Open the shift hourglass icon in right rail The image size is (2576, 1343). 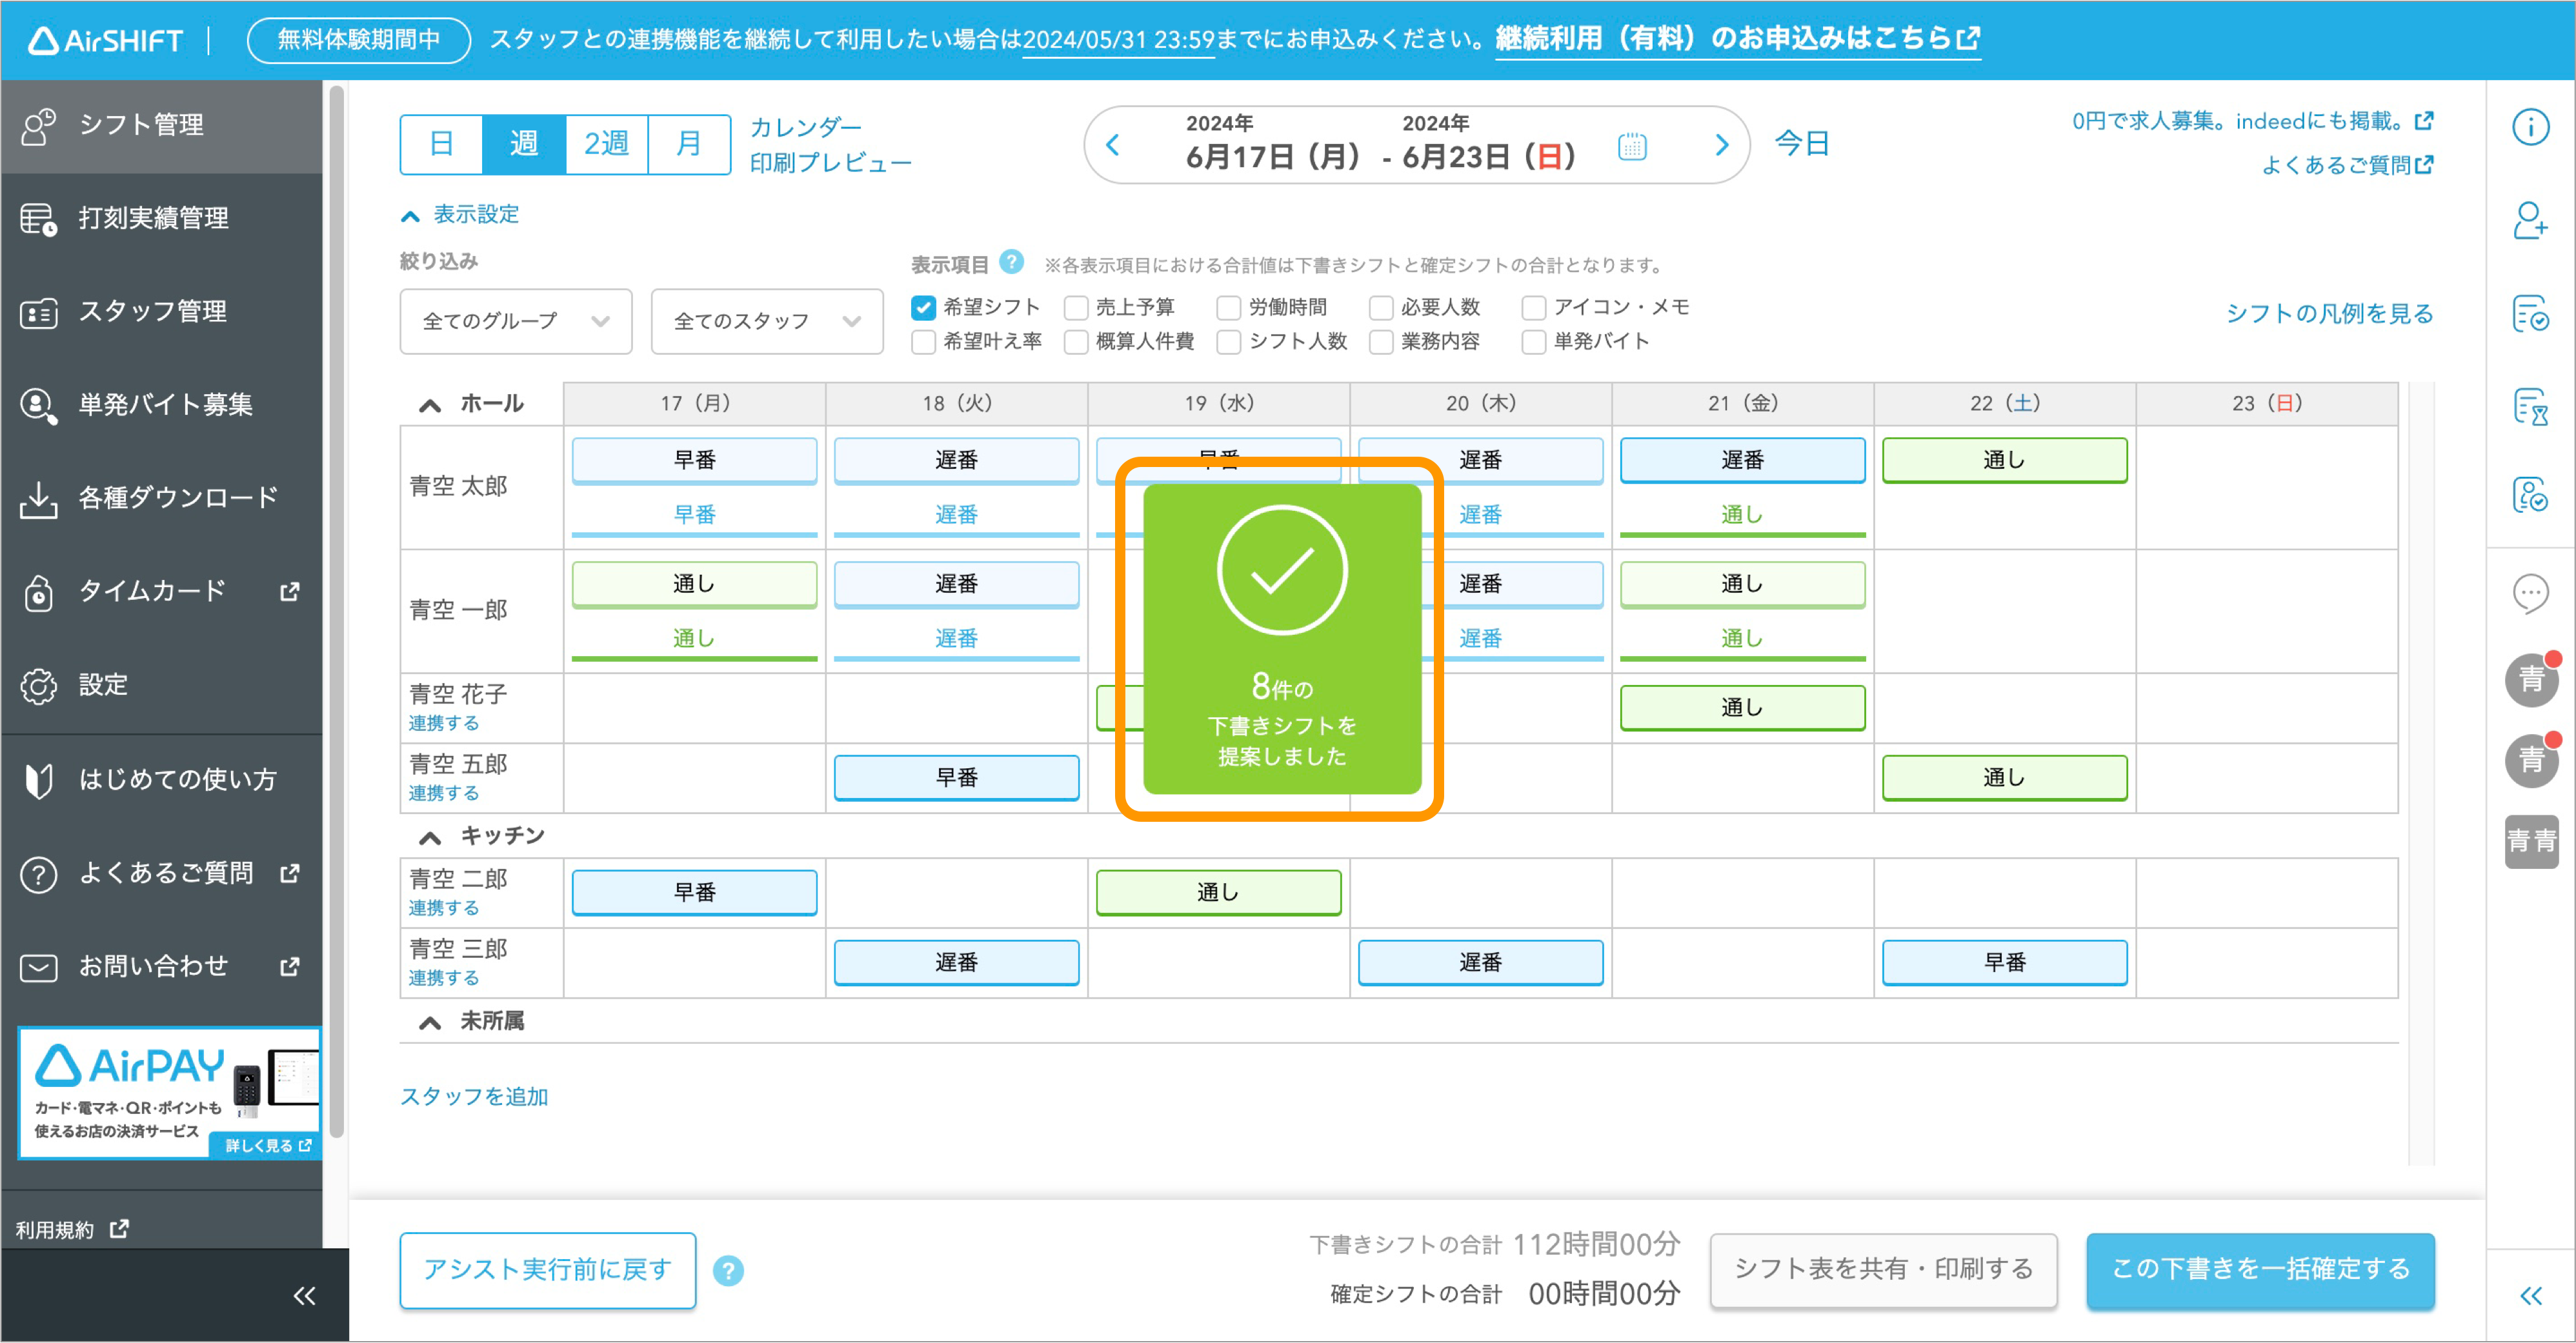(x=2530, y=406)
